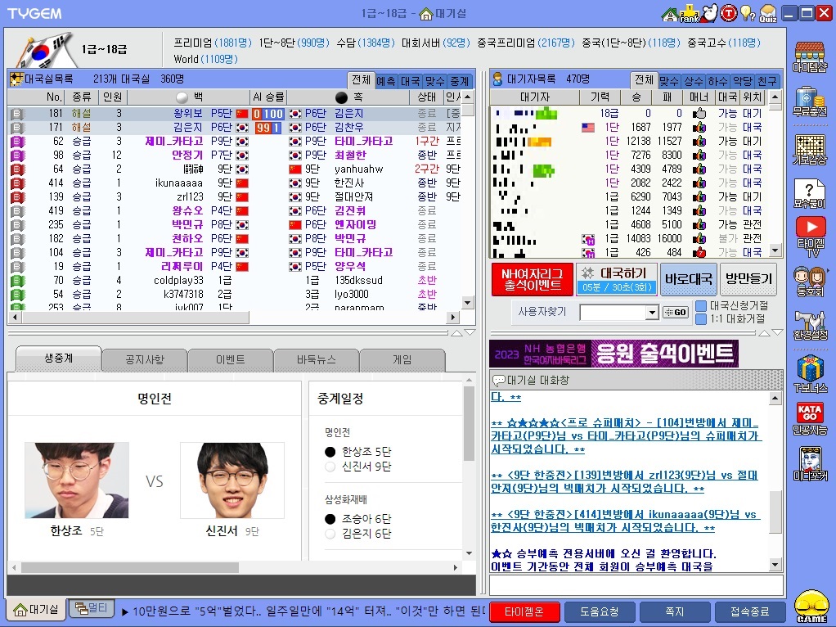The width and height of the screenshot is (836, 627).
Task: Switch to the 게임 tab
Action: tap(402, 360)
